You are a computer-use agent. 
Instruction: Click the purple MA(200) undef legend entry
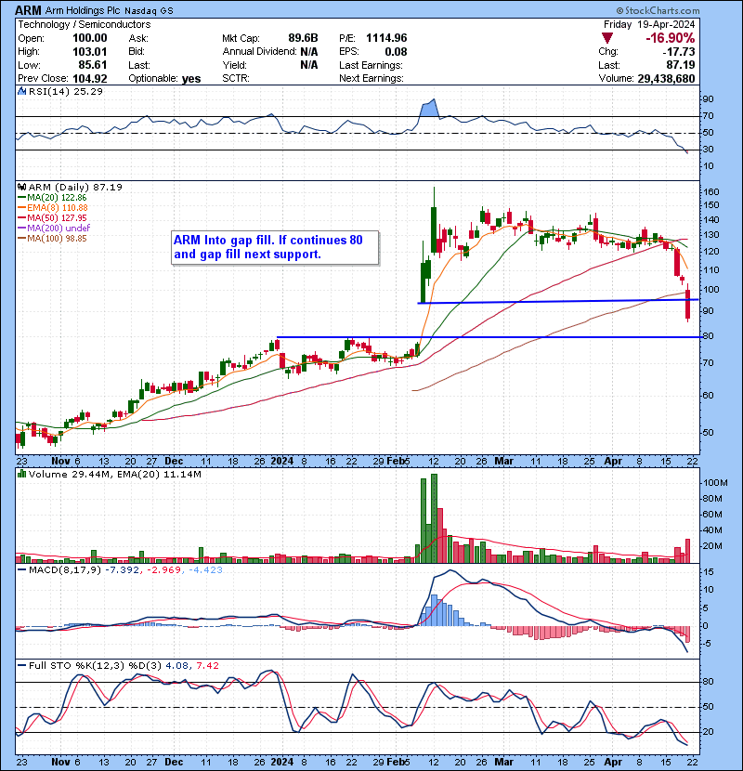tap(54, 229)
